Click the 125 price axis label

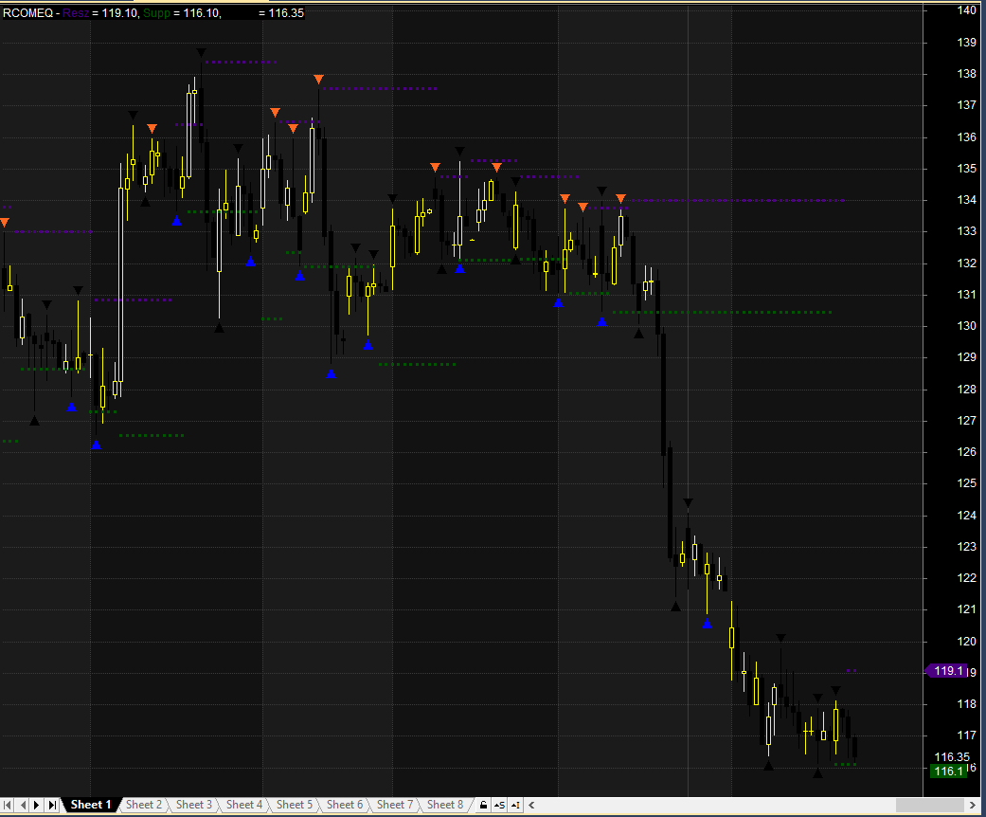(966, 482)
